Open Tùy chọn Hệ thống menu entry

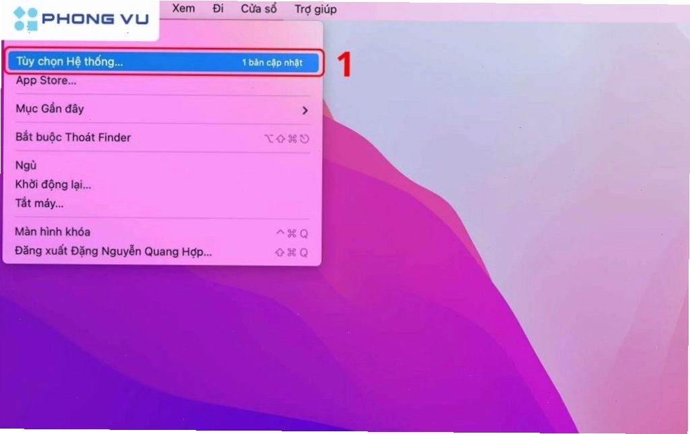tap(163, 62)
